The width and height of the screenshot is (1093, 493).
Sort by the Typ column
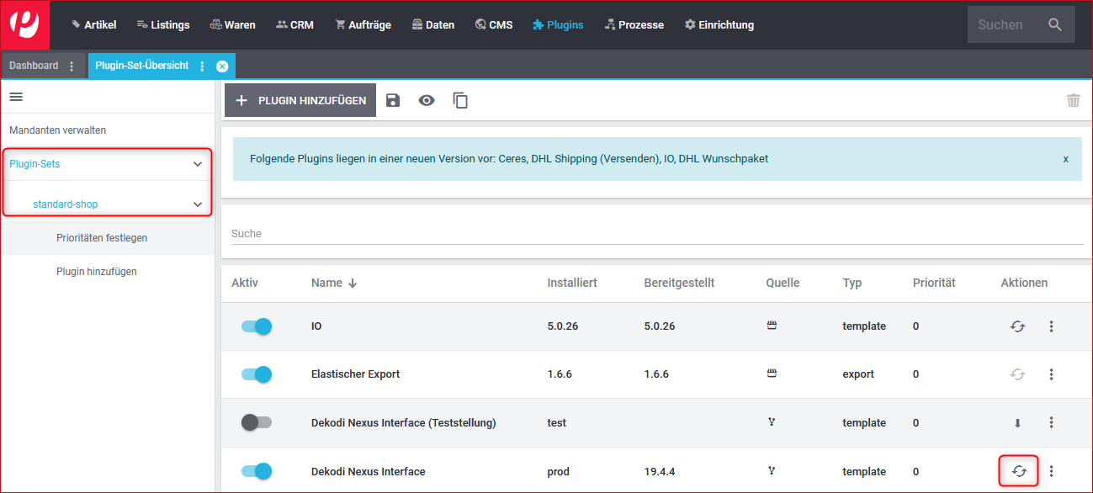[852, 283]
